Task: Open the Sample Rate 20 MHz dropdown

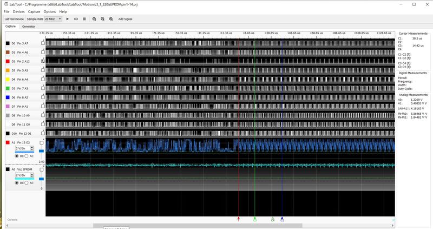Action: click(53, 19)
